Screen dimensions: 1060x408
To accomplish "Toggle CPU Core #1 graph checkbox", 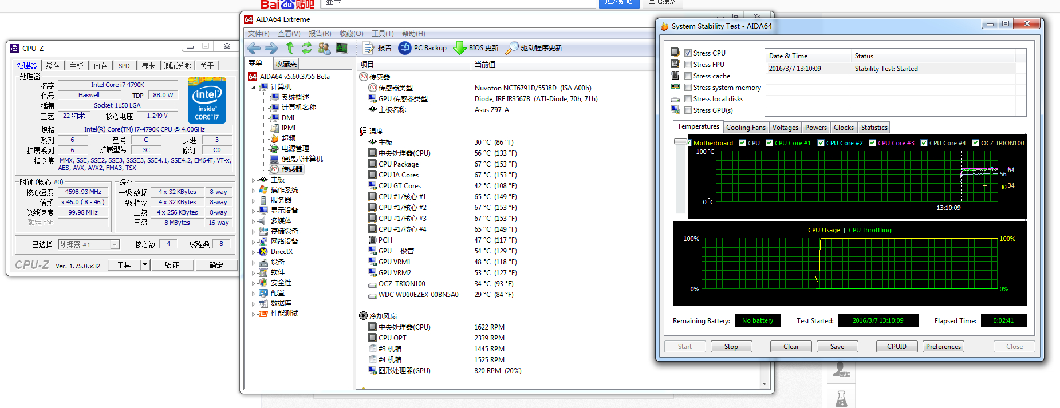I will 769,143.
